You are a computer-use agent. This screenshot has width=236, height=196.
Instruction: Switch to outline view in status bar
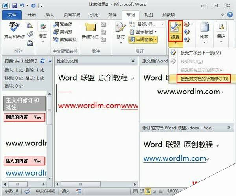155,191
